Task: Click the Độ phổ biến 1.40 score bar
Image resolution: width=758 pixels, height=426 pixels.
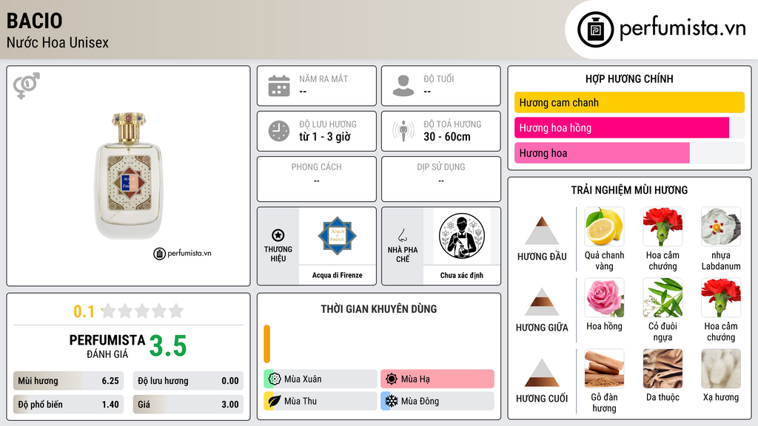Action: (x=68, y=405)
